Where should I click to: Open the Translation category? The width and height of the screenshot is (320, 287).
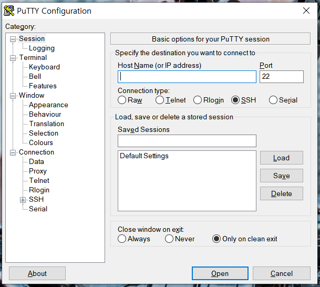[x=47, y=124]
